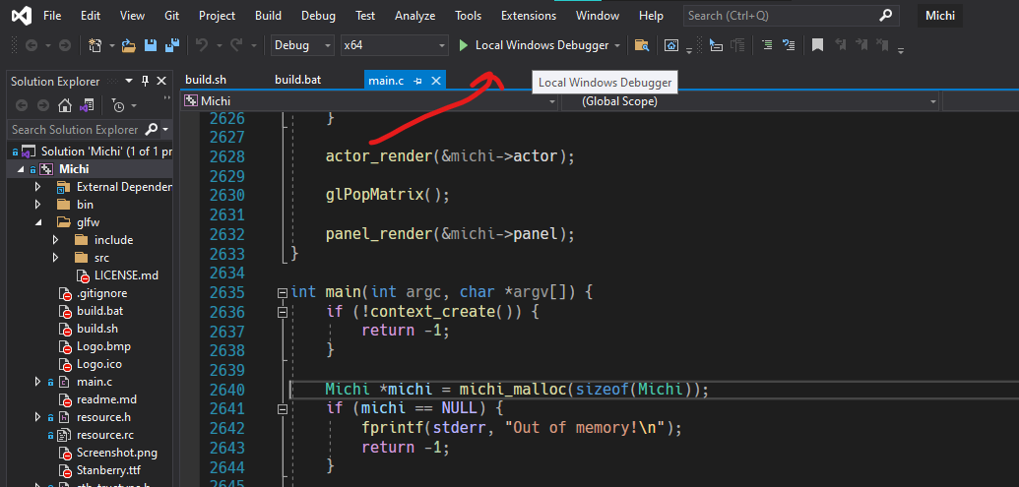
Task: Click the increase line indent icon
Action: [768, 45]
